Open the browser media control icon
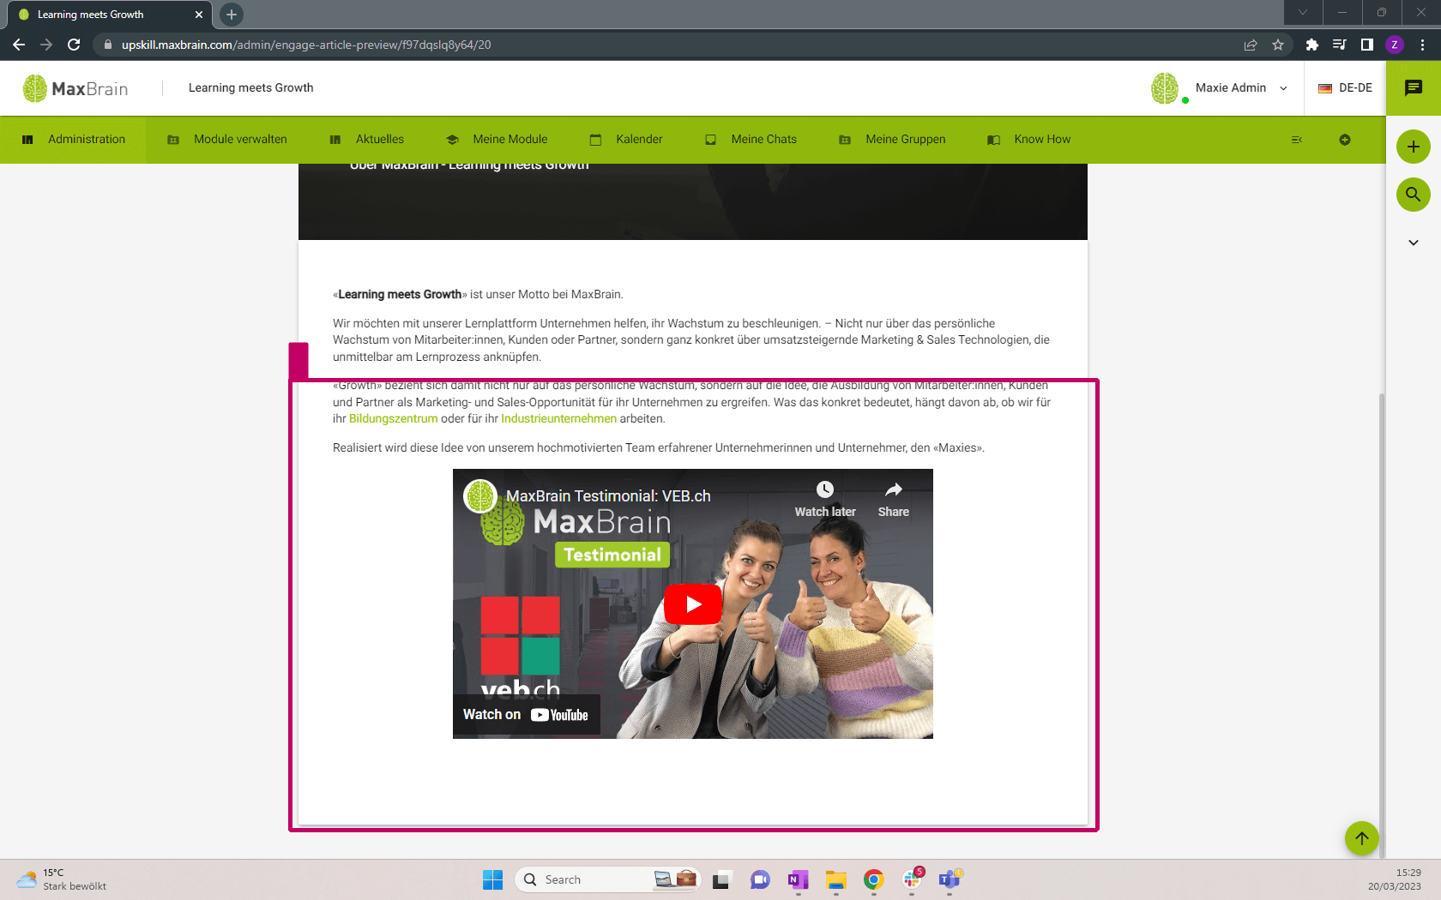 click(1339, 45)
